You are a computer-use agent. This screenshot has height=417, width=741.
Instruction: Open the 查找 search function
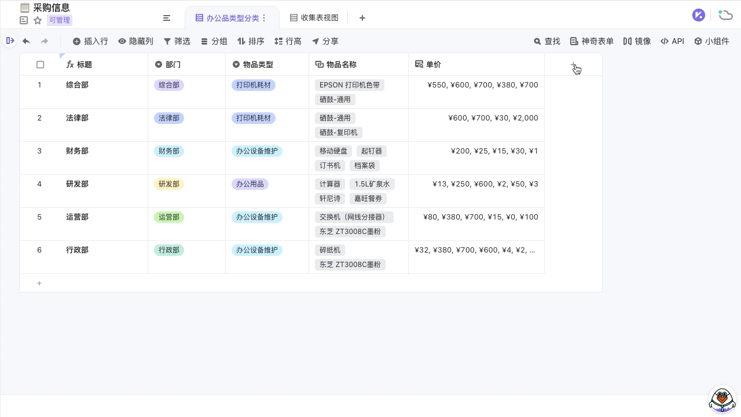pos(547,41)
